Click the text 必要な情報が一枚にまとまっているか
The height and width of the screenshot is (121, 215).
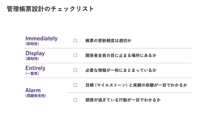pyautogui.click(x=121, y=70)
